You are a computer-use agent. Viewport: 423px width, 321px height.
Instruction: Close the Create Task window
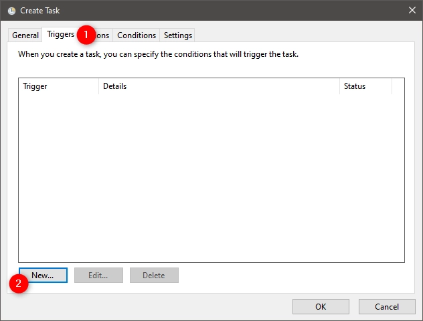[x=412, y=10]
